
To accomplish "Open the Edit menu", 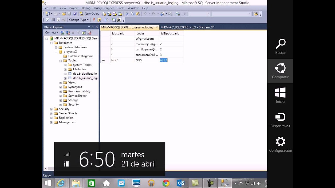I will [x=54, y=8].
